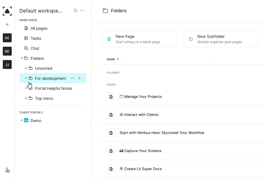Viewport: 264px width, 179px height.
Task: Collapse the Folders section in the sidebar
Action: [22, 58]
